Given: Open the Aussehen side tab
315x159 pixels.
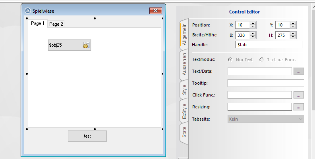Looking at the screenshot, I should point(184,65).
